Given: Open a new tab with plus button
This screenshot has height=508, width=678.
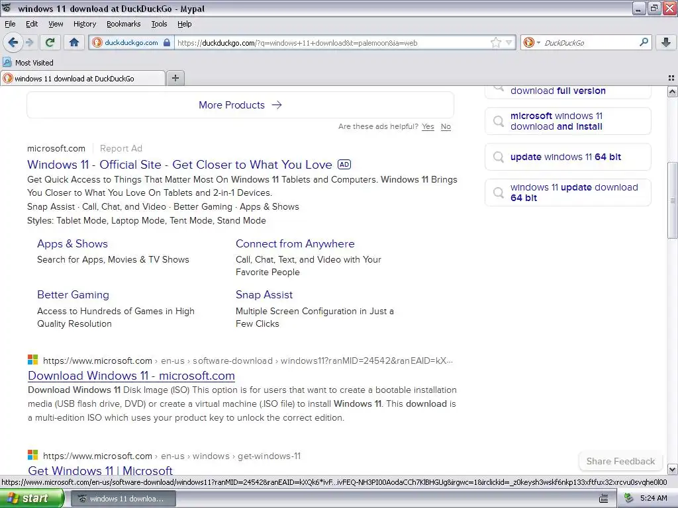Looking at the screenshot, I should (175, 78).
